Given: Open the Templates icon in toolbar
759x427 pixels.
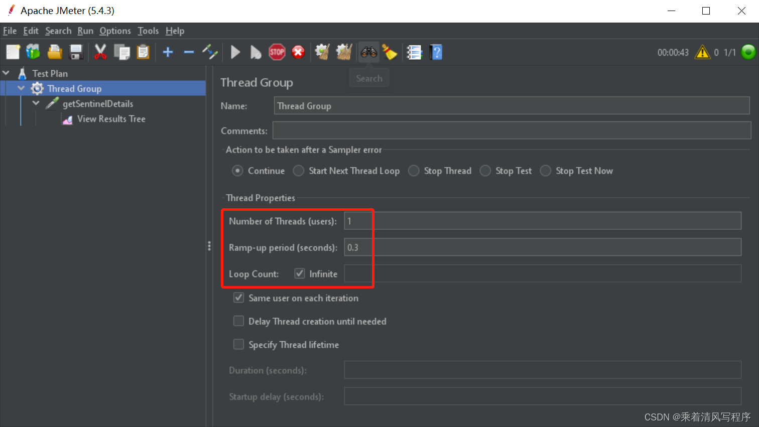Looking at the screenshot, I should (x=33, y=52).
